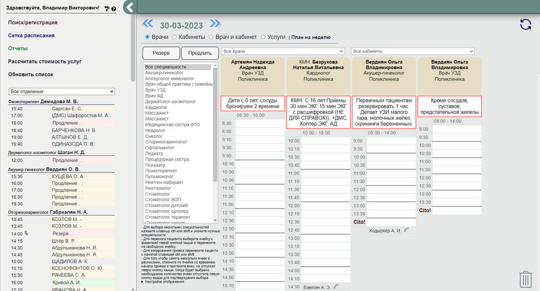Click Физиотерапевт Демидова М. В. heading

point(43,102)
